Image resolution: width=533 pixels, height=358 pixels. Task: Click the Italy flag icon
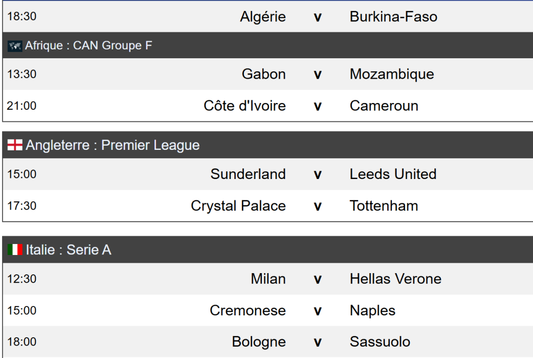tap(15, 250)
